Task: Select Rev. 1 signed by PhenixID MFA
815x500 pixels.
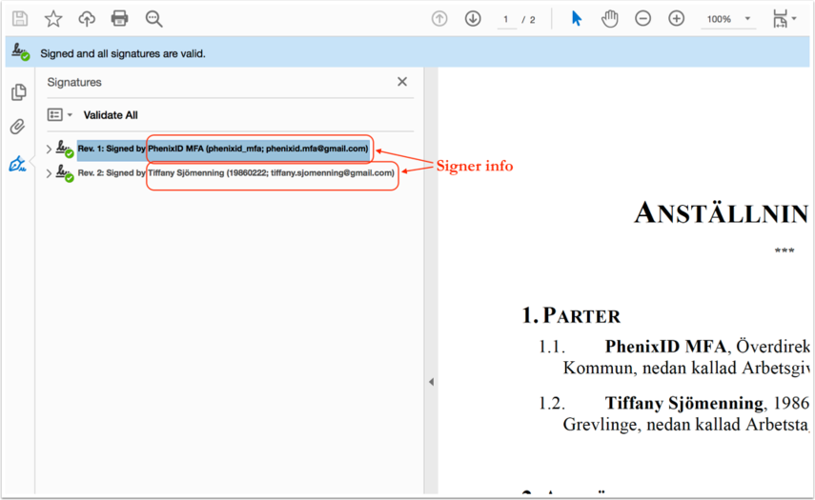Action: tap(223, 149)
